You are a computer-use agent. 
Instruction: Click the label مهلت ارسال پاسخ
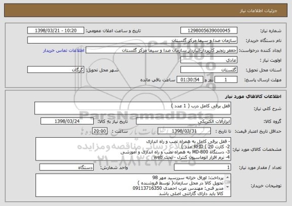pos(263,80)
